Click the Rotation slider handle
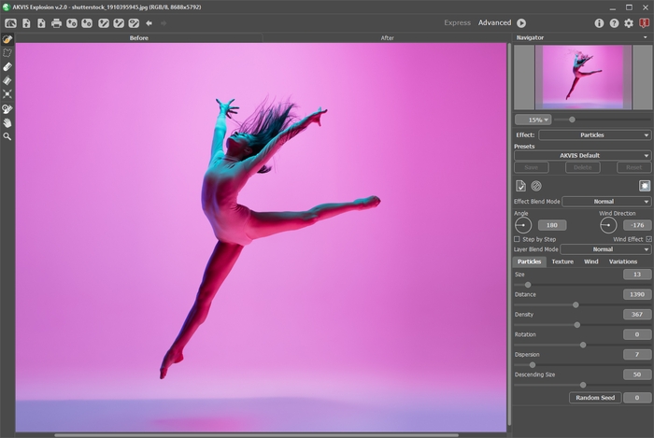This screenshot has height=438, width=654. pyautogui.click(x=583, y=345)
